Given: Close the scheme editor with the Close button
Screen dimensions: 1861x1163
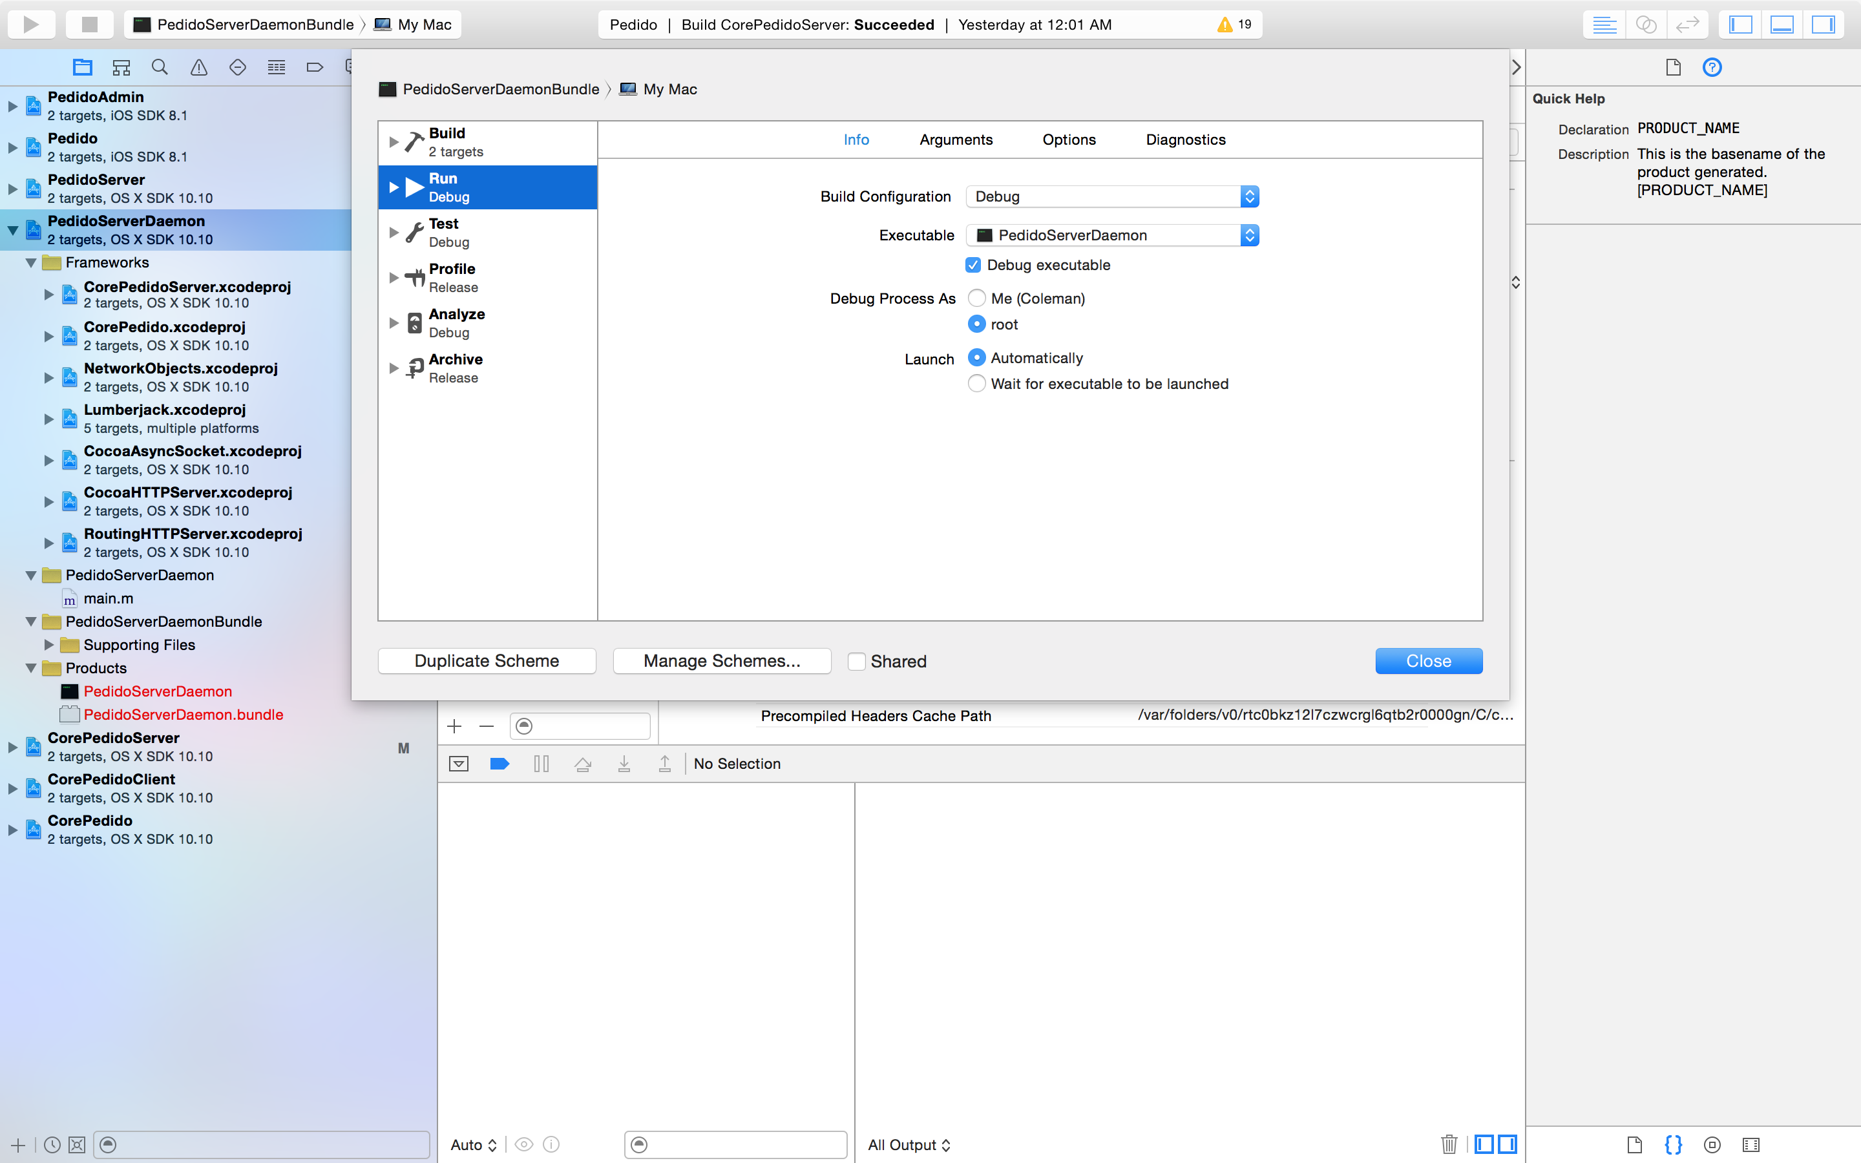Looking at the screenshot, I should click(x=1429, y=661).
